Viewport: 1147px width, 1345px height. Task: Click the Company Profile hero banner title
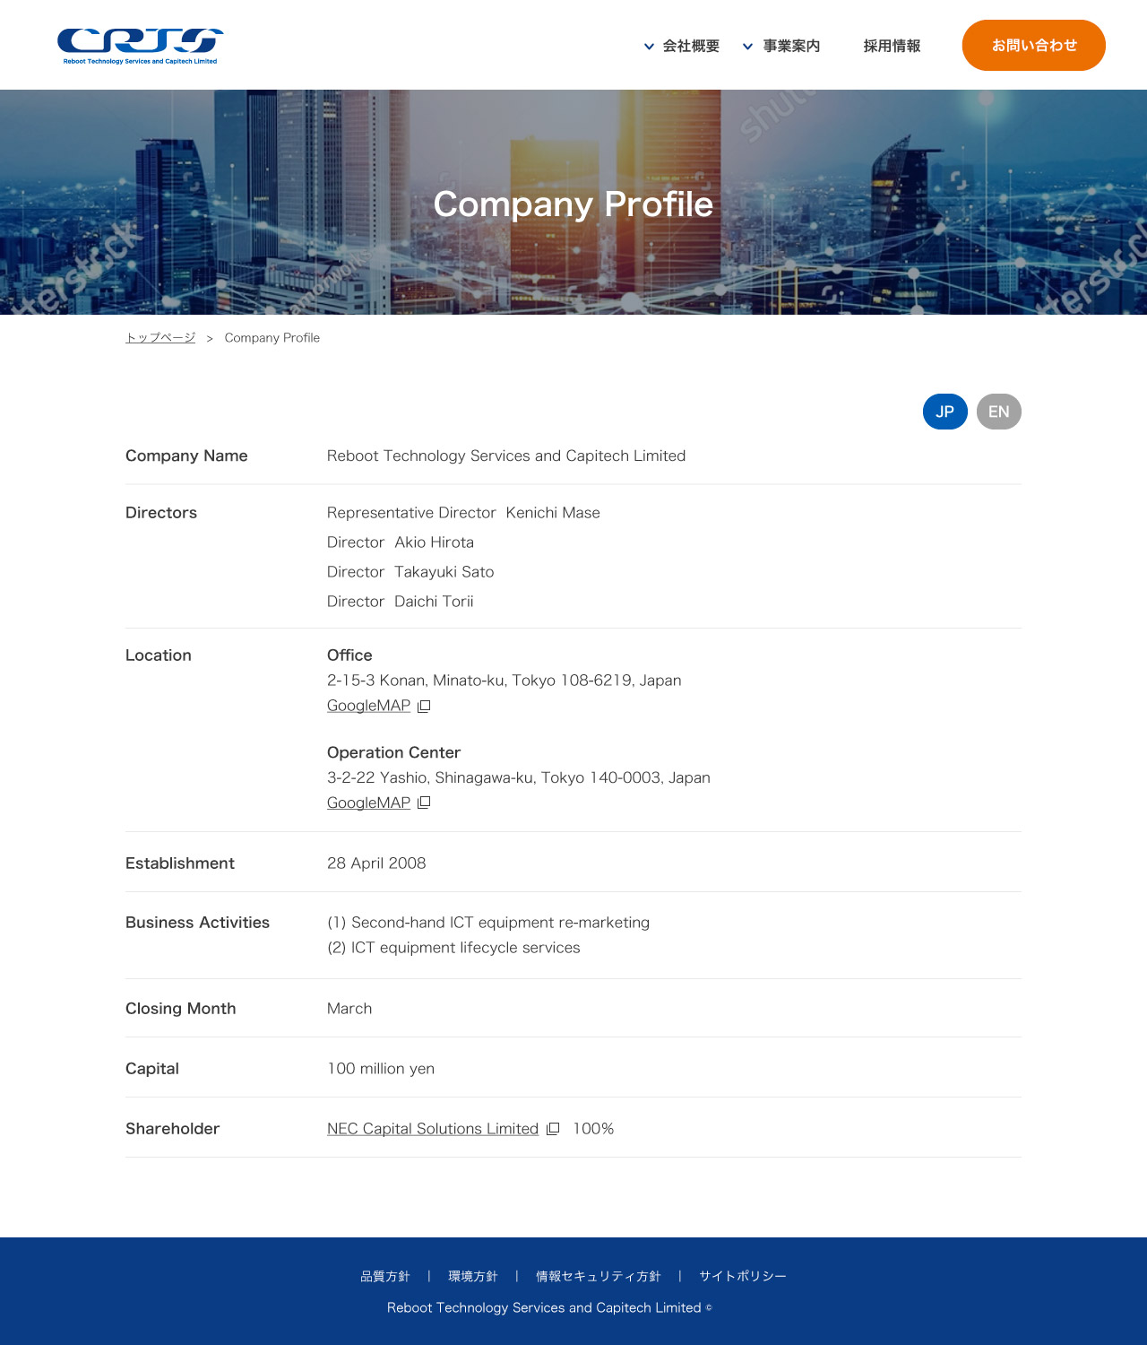click(573, 204)
